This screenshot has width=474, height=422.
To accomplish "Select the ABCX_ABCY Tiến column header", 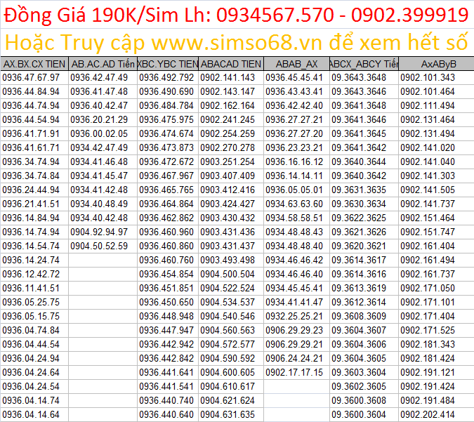I will point(364,64).
